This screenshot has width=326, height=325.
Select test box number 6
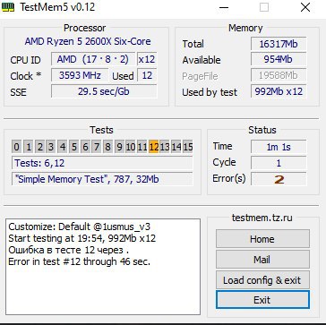coord(85,147)
